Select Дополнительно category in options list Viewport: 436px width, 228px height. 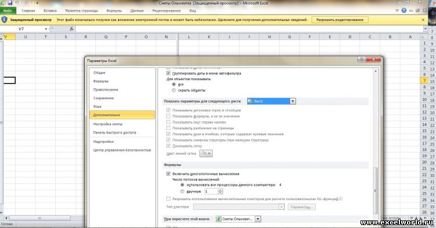(x=122, y=115)
